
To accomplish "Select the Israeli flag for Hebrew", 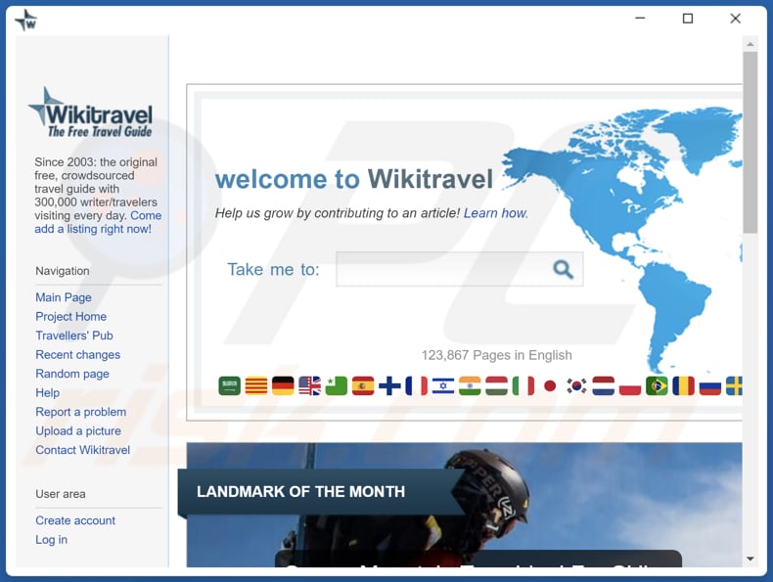I will (x=443, y=385).
